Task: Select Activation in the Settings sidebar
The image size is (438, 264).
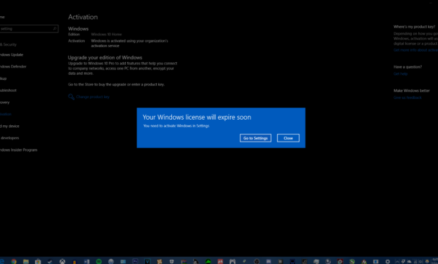Action: pos(6,114)
